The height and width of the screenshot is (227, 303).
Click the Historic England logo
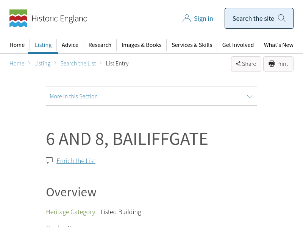click(48, 19)
